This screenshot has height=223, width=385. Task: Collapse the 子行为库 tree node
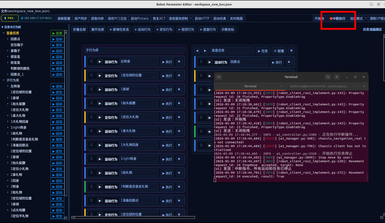4,80
